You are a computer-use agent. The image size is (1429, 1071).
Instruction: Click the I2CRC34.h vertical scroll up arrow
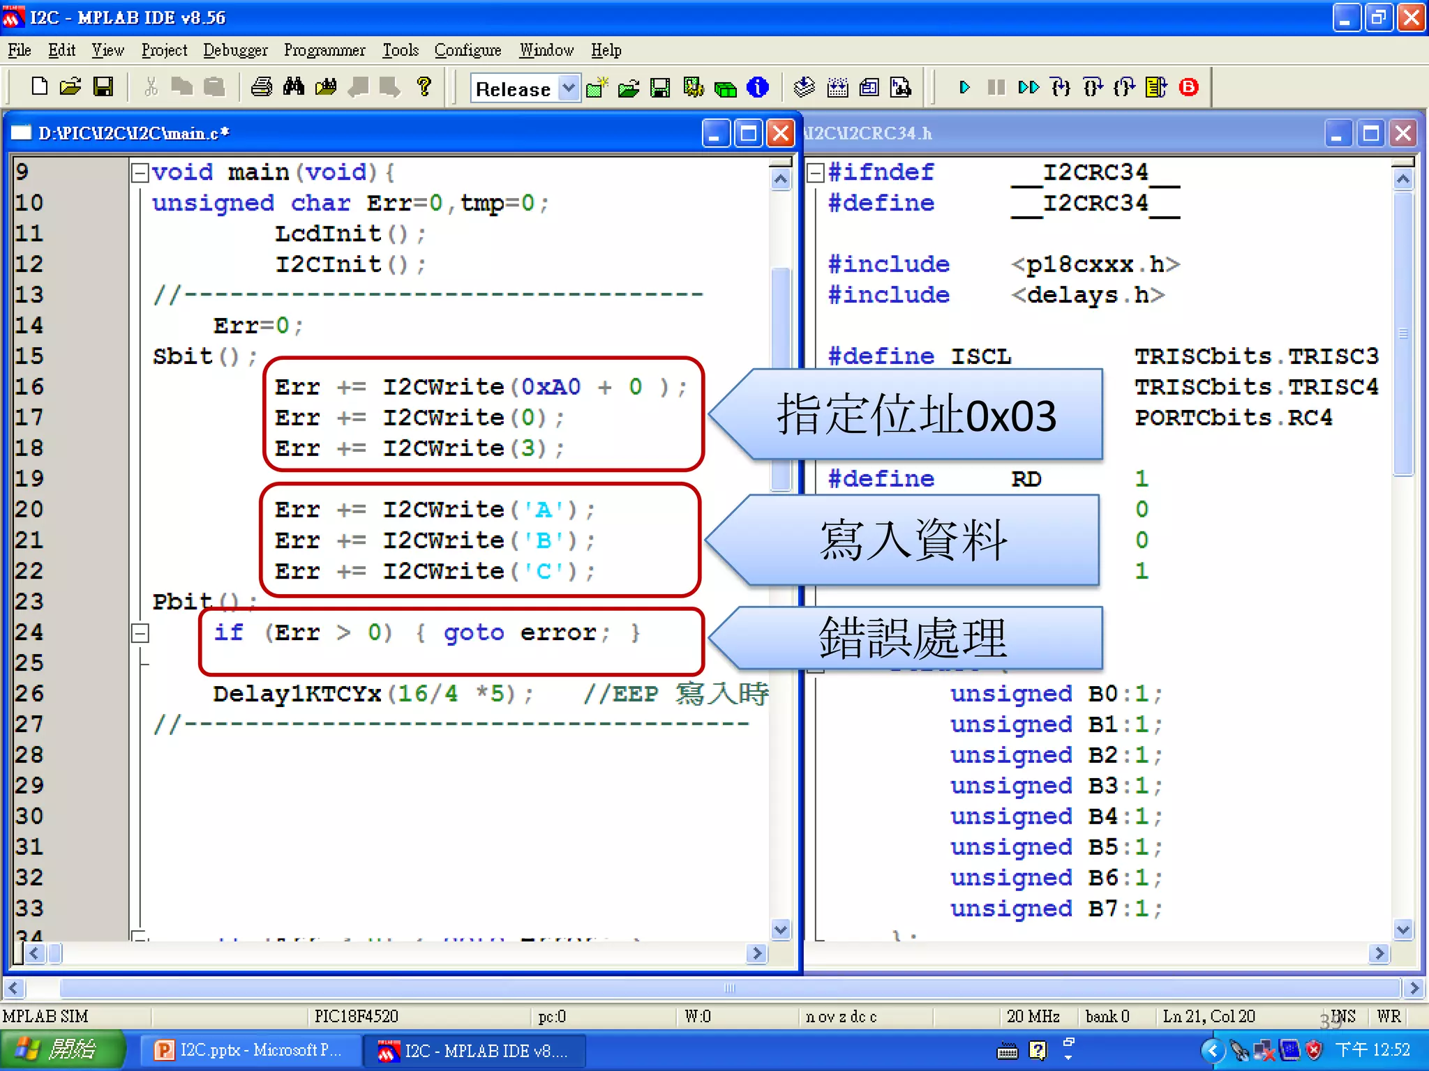pos(1403,180)
